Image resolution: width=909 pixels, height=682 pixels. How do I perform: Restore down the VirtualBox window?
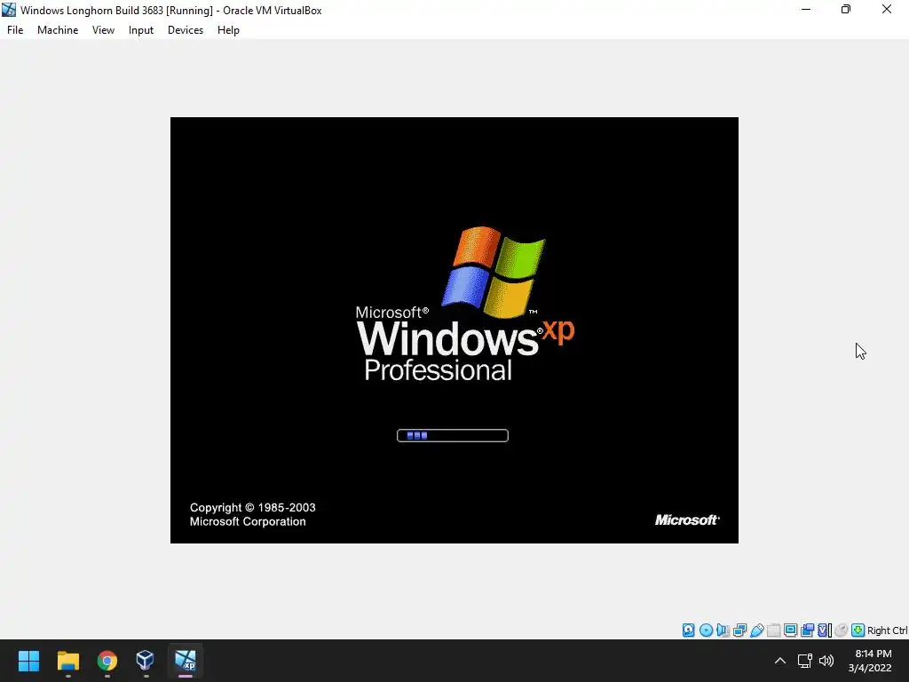coord(846,10)
